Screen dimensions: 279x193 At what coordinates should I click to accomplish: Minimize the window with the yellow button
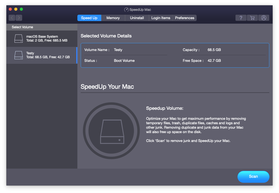click(16, 9)
